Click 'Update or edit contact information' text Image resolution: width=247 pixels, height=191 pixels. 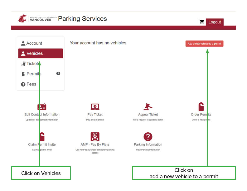[42, 120]
